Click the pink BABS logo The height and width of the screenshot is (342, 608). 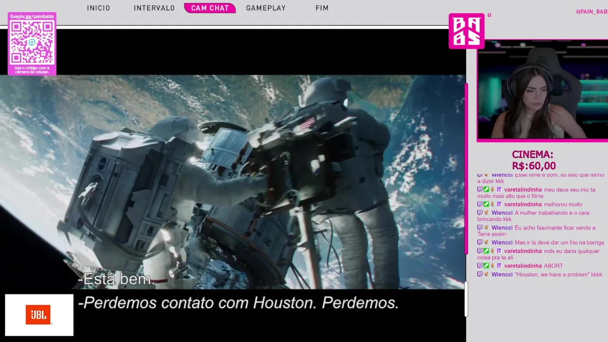(x=466, y=31)
